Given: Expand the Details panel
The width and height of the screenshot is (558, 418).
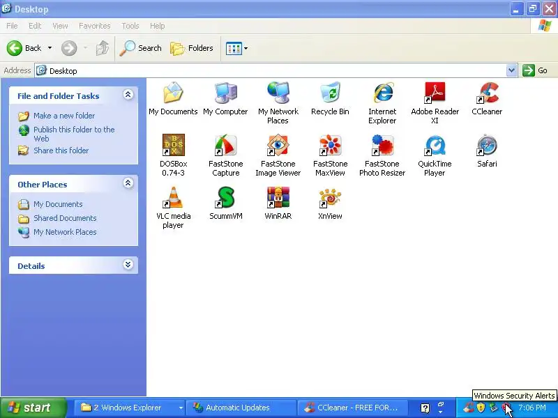Looking at the screenshot, I should tap(128, 265).
